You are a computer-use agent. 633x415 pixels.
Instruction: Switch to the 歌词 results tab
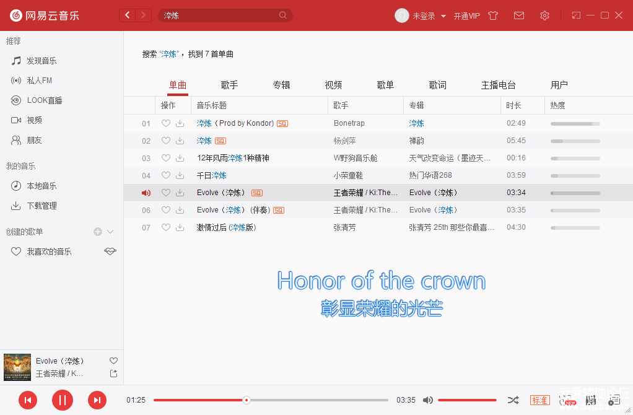coord(438,85)
